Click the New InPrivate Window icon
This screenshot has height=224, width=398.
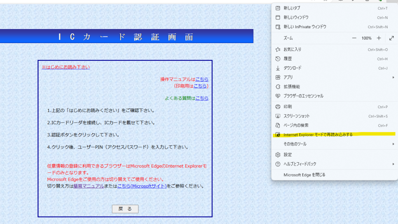point(278,27)
